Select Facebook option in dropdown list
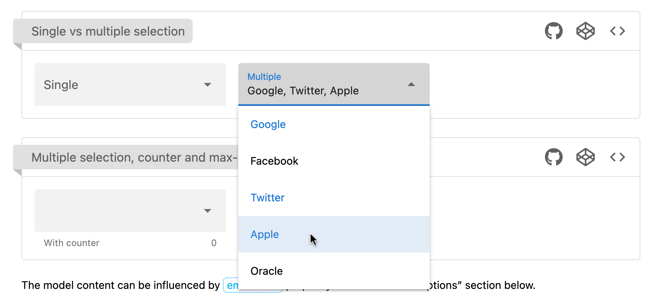 [x=274, y=161]
